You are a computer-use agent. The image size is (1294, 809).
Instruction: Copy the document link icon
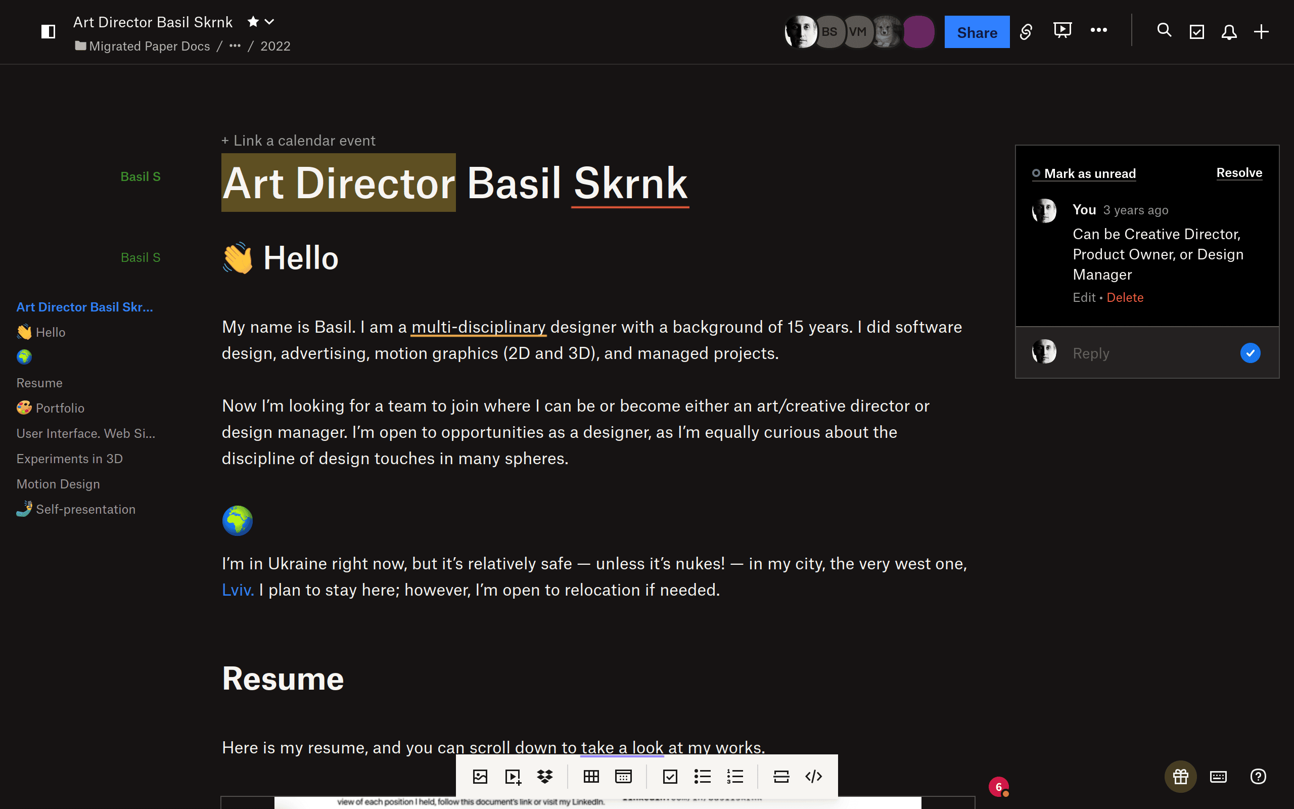tap(1026, 32)
